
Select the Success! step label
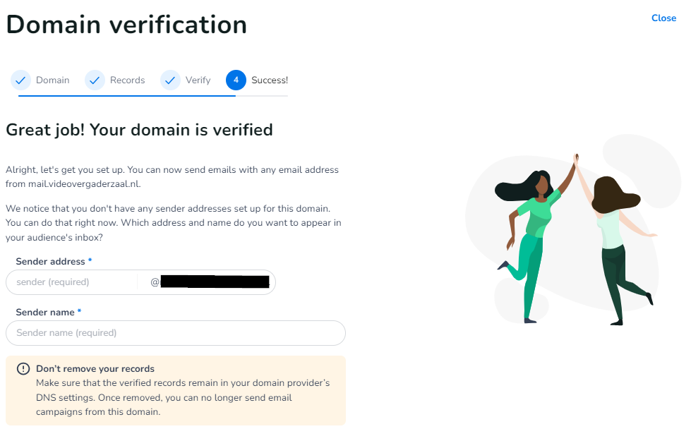[x=270, y=80]
